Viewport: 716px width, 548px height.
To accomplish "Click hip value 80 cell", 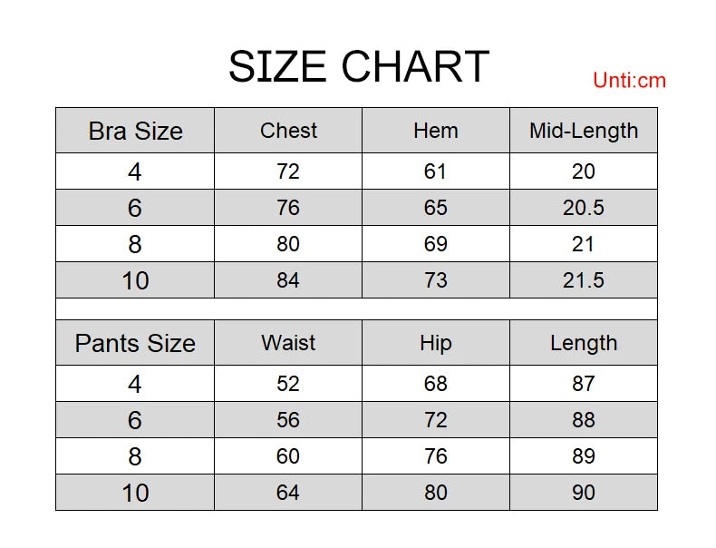I will click(x=435, y=493).
